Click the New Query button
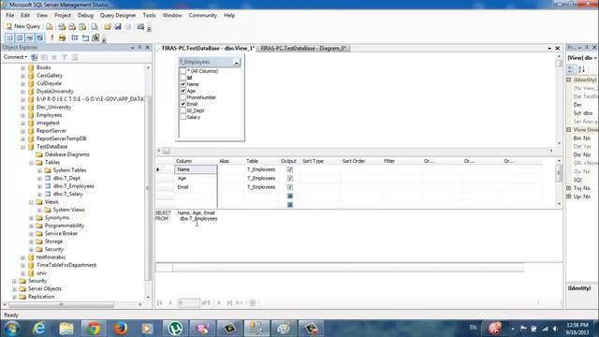599x337 pixels. (22, 26)
